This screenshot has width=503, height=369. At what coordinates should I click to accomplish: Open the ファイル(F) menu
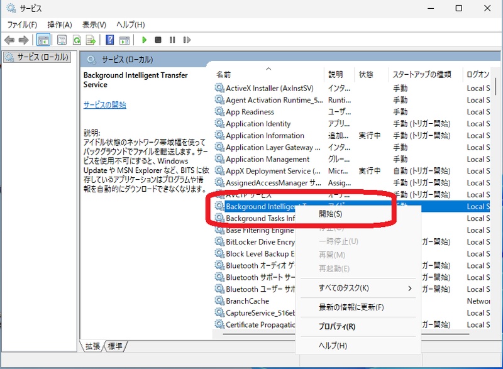22,25
